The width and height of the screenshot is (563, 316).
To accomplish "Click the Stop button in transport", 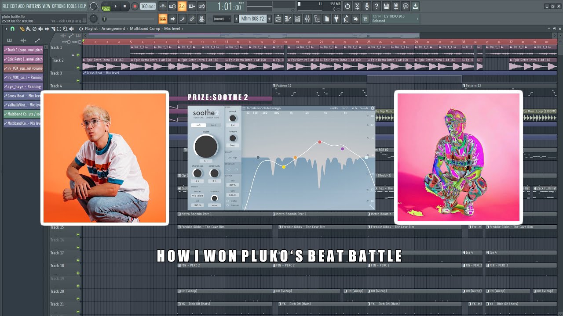I will coord(125,7).
